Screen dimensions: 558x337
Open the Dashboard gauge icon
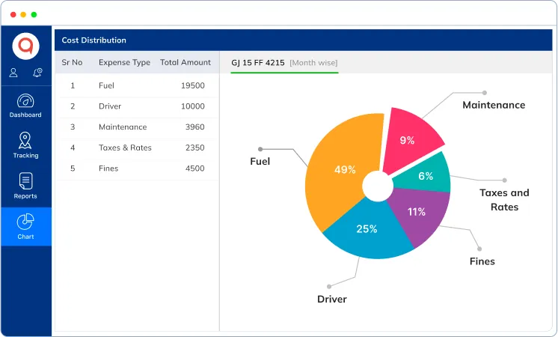click(25, 102)
